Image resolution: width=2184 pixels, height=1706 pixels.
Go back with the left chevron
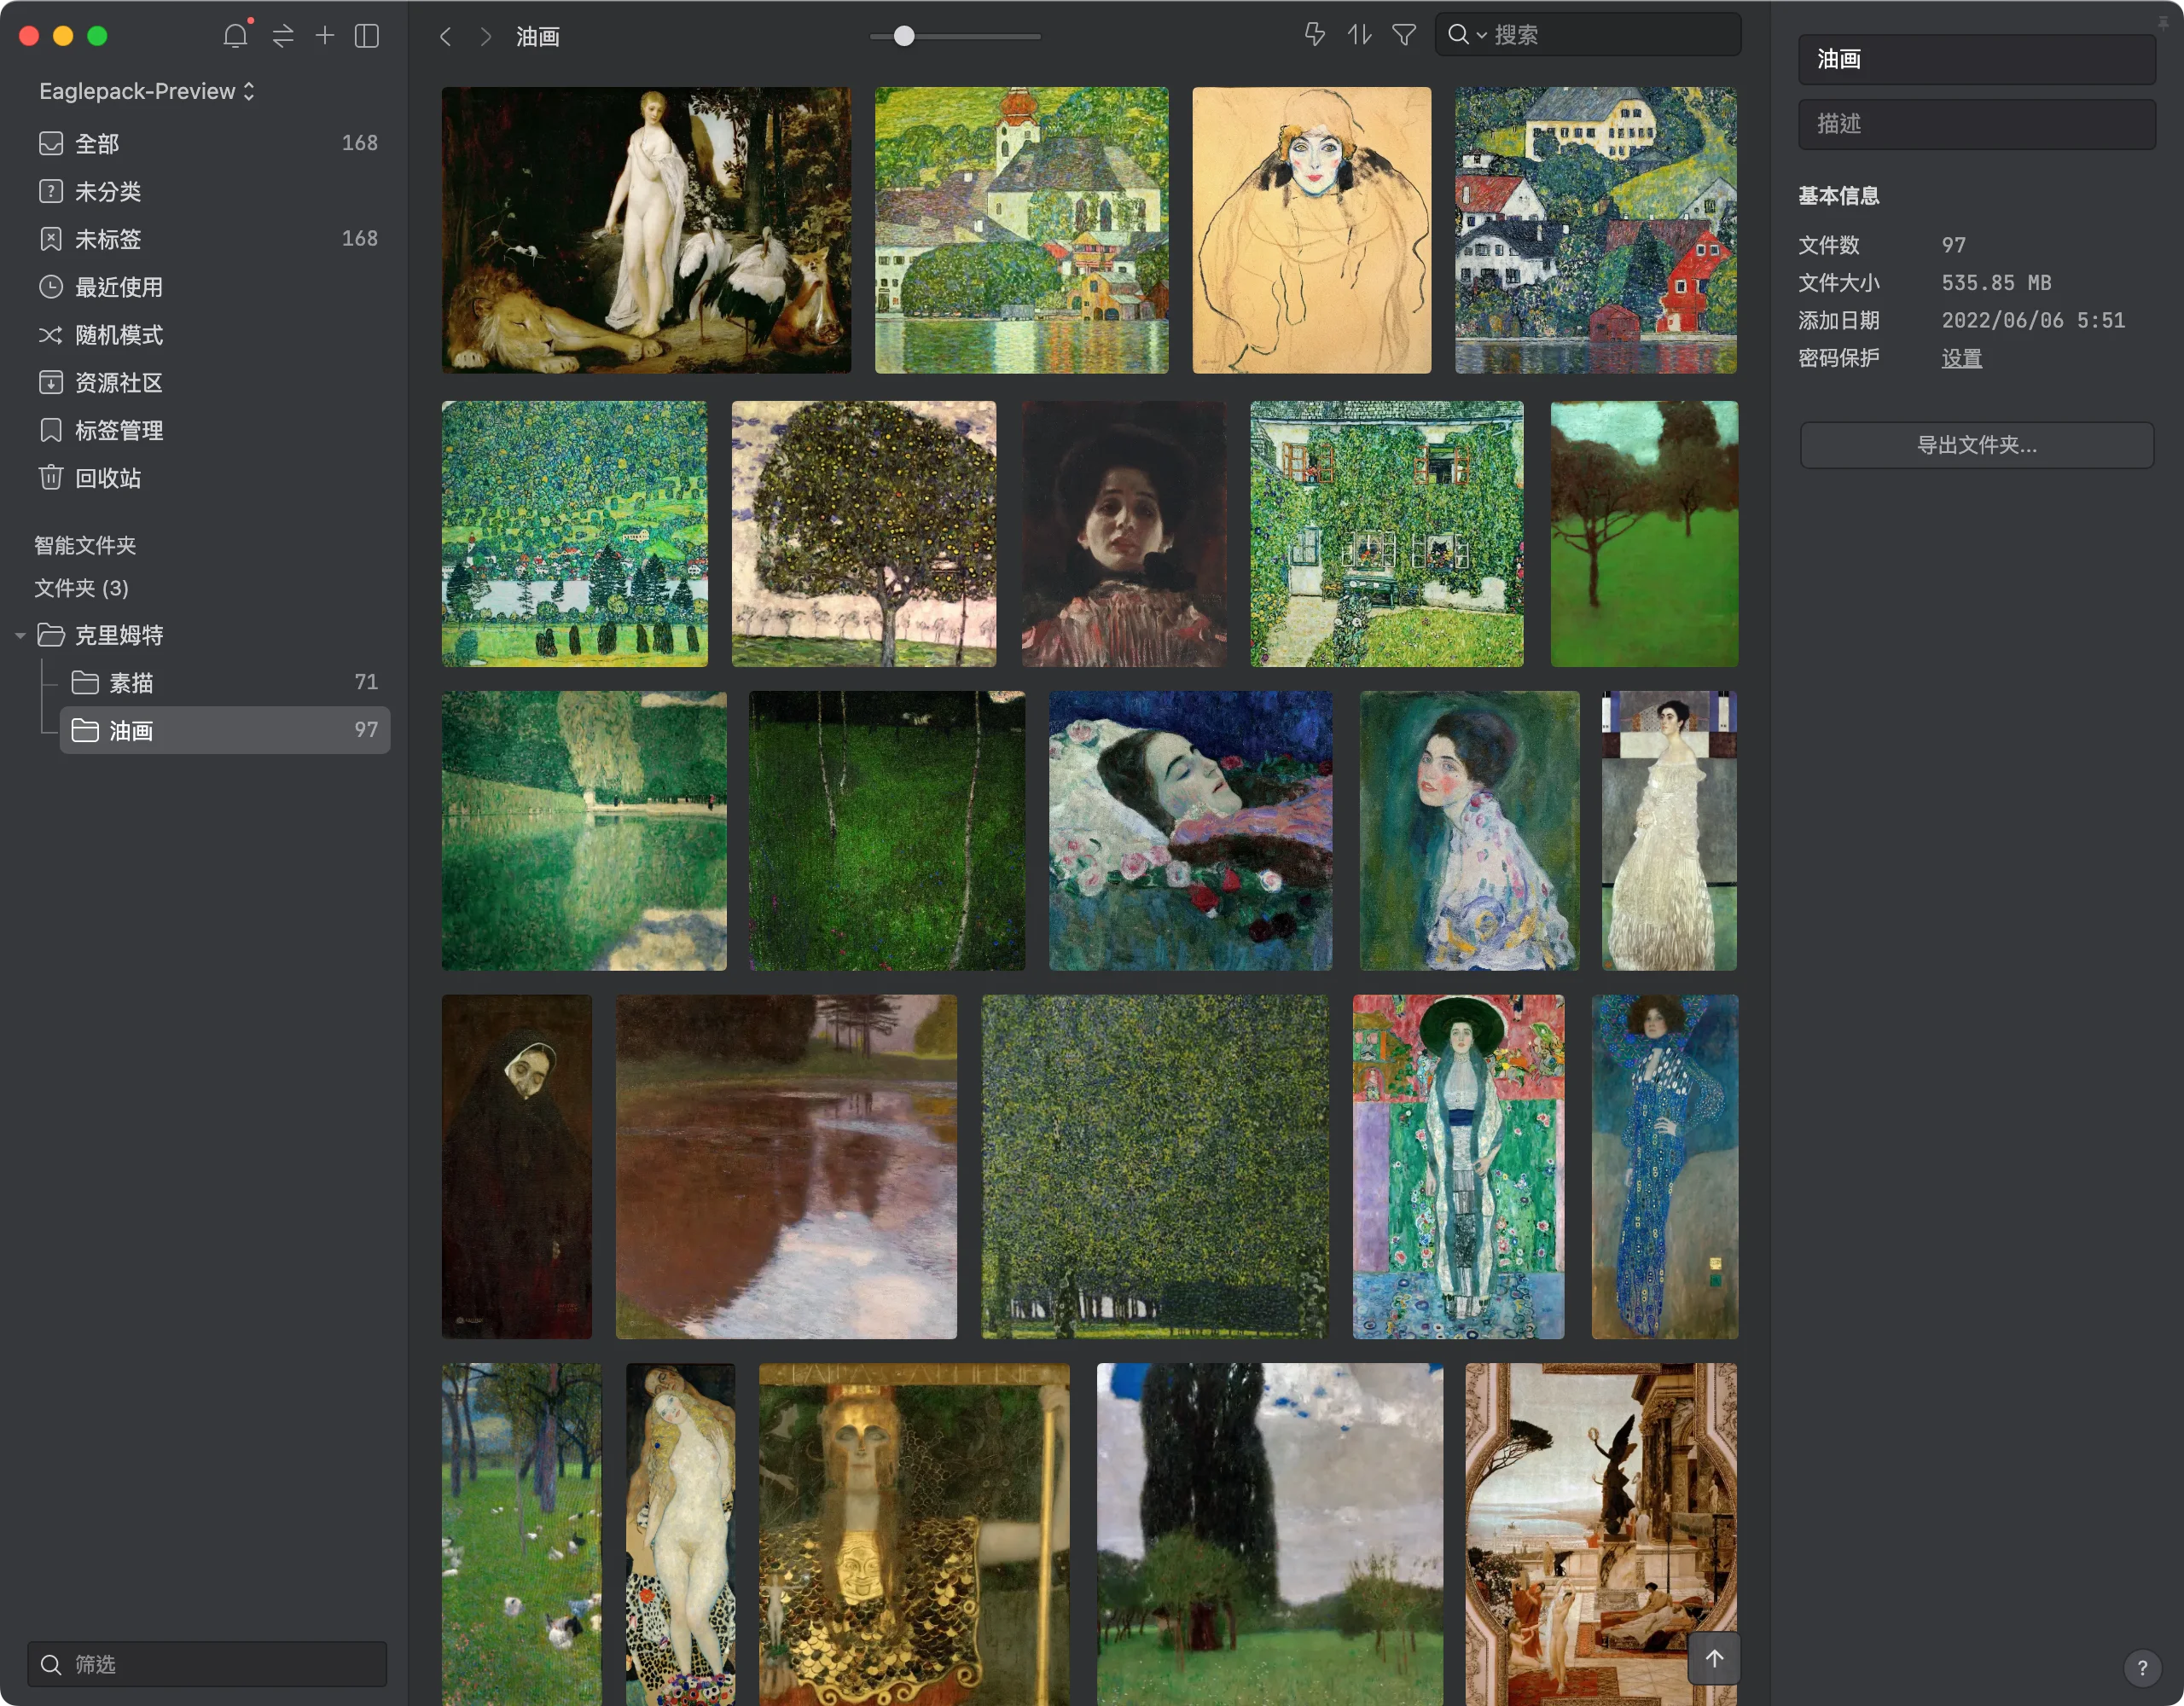coord(446,37)
